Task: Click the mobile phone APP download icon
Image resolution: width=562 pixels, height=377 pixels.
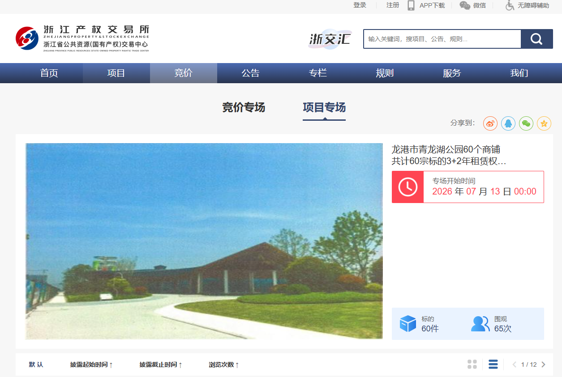Action: click(411, 5)
